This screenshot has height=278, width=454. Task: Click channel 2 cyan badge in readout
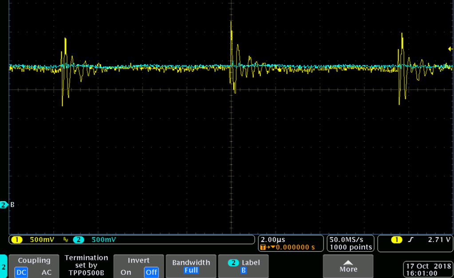[x=79, y=239]
